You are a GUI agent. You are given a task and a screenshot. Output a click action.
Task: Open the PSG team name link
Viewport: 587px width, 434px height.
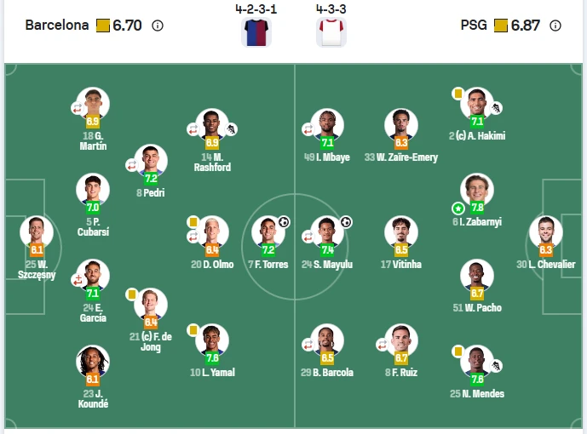(474, 26)
